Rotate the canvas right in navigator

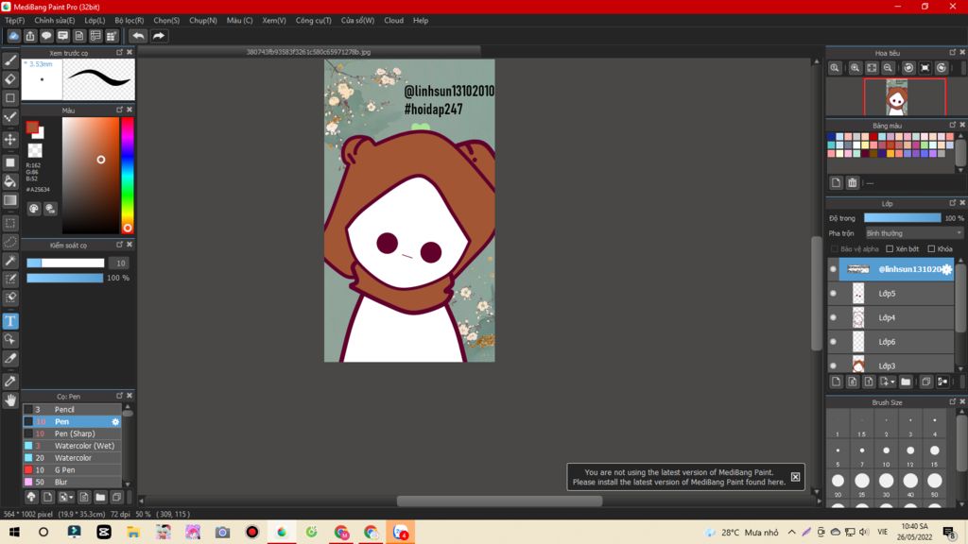[x=942, y=68]
